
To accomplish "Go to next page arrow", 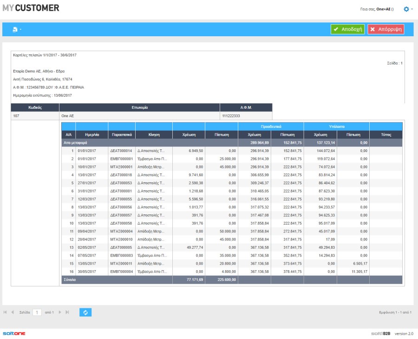I will [59, 312].
